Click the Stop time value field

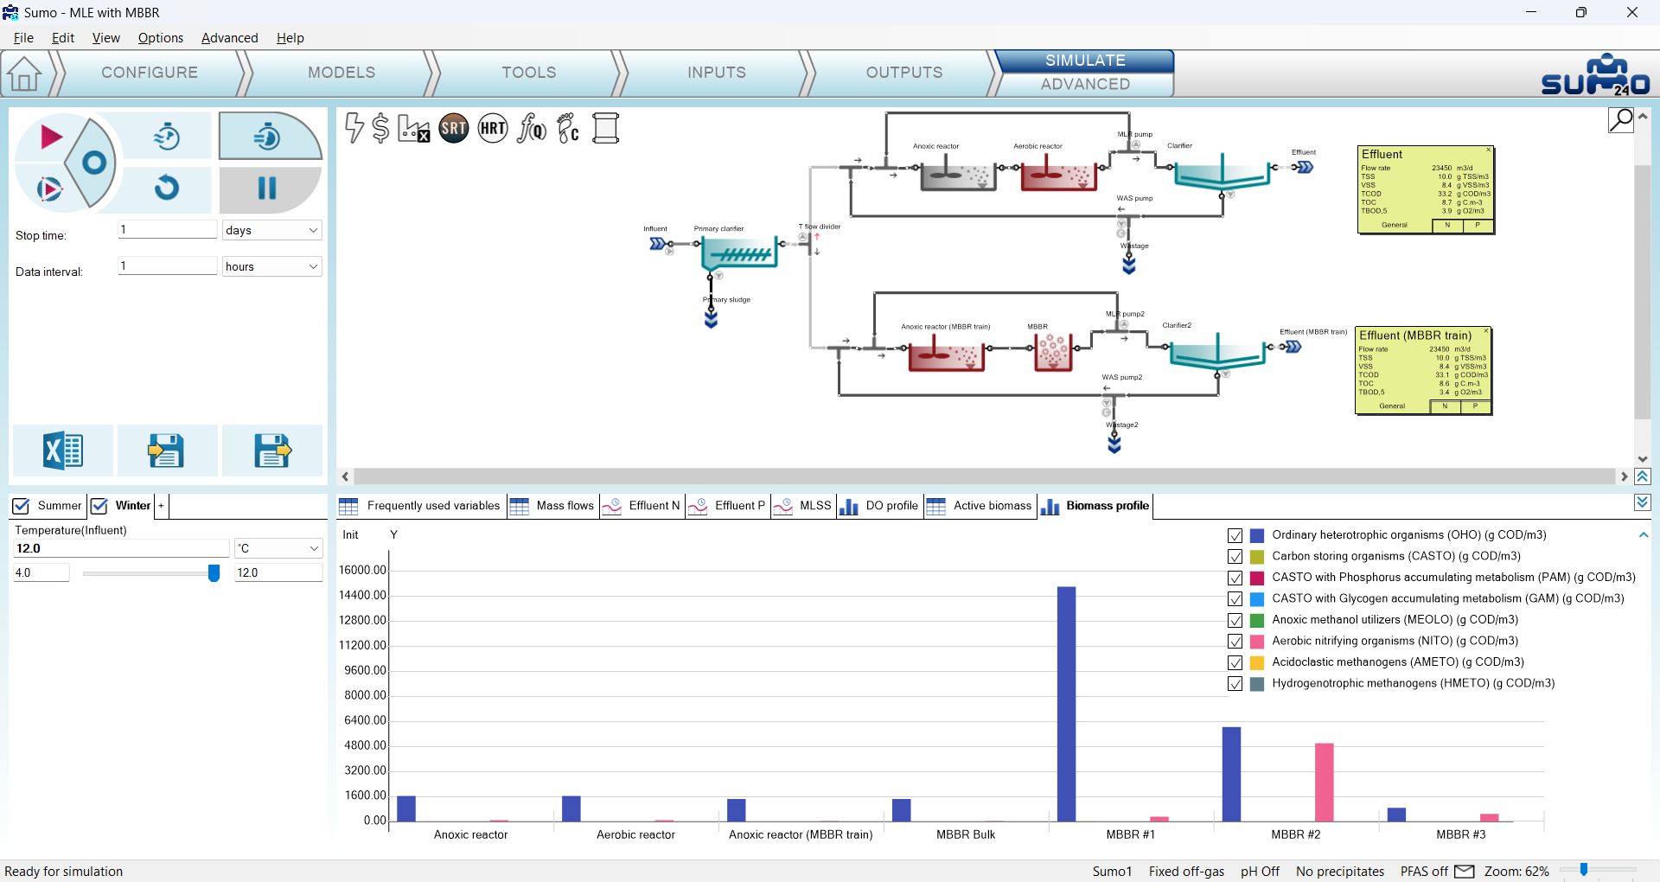point(167,230)
